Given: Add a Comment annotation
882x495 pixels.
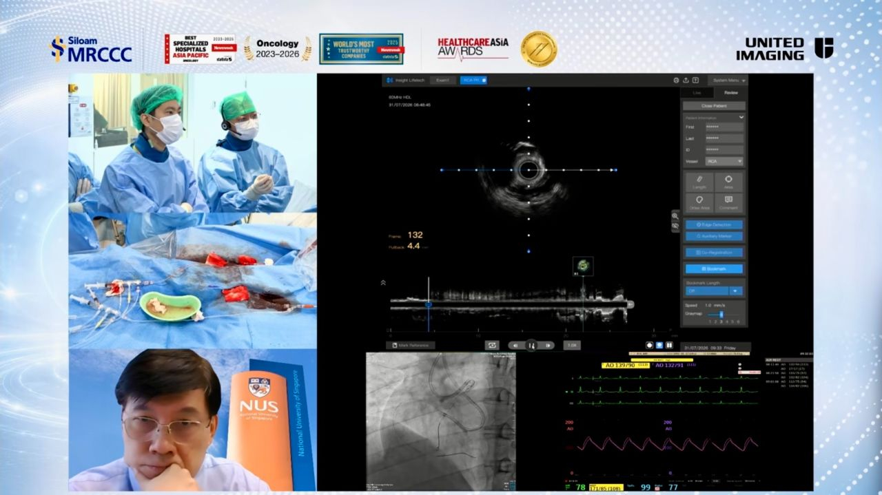Looking at the screenshot, I should pyautogui.click(x=728, y=202).
